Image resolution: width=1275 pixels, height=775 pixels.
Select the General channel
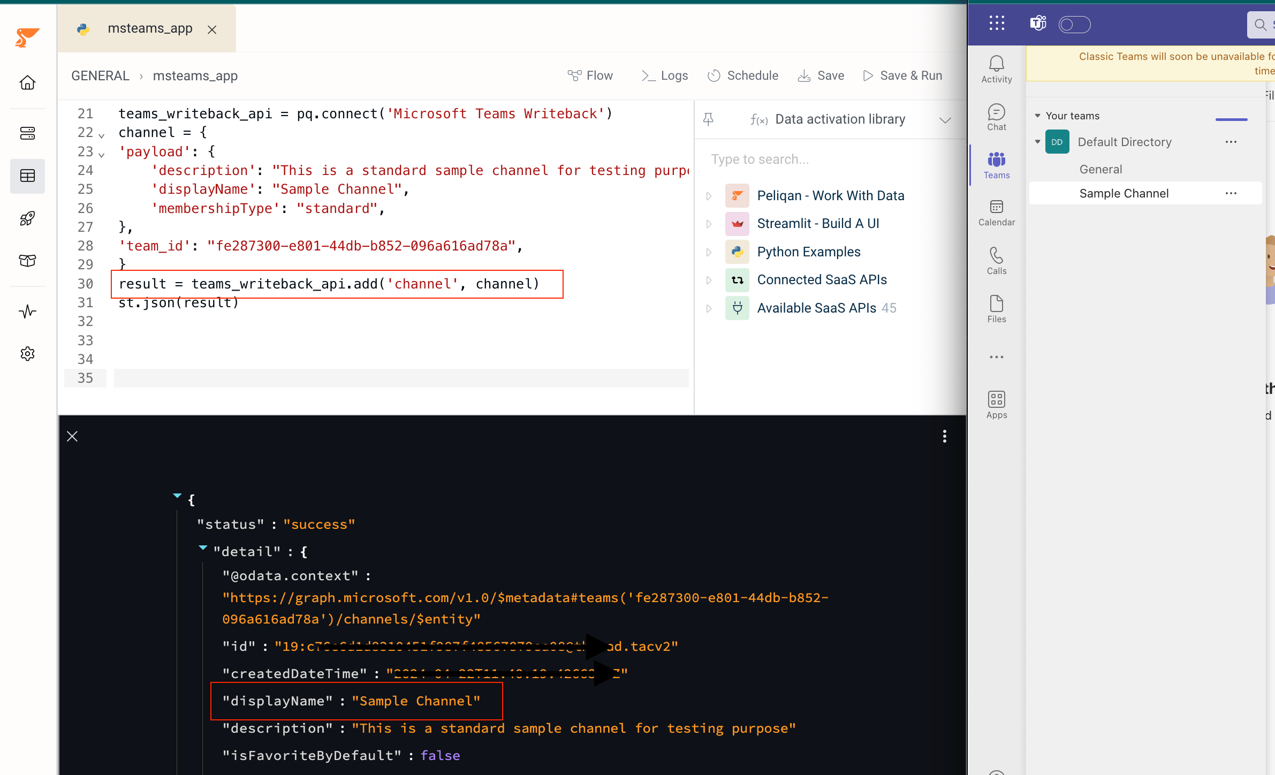click(1101, 169)
